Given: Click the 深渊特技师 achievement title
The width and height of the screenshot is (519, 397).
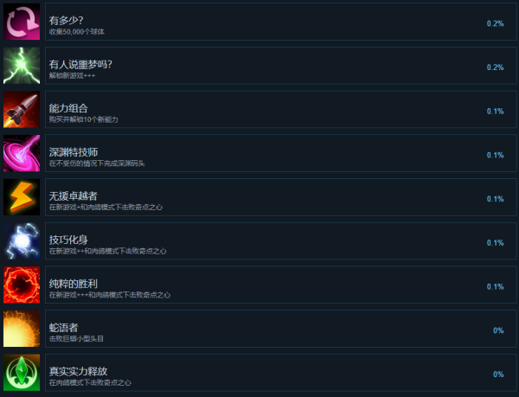Looking at the screenshot, I should [x=74, y=152].
